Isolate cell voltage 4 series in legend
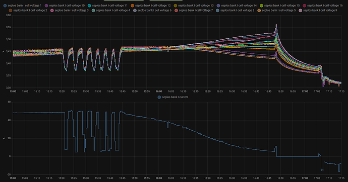Screen dimensions: 348x182 [111, 11]
